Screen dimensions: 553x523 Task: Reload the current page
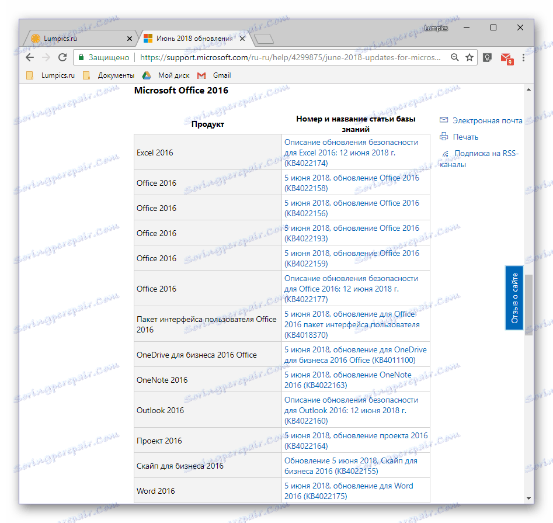pos(62,57)
